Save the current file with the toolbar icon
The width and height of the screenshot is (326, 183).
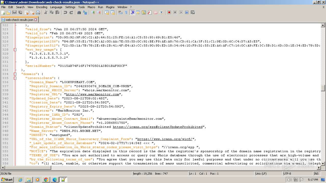15,12
